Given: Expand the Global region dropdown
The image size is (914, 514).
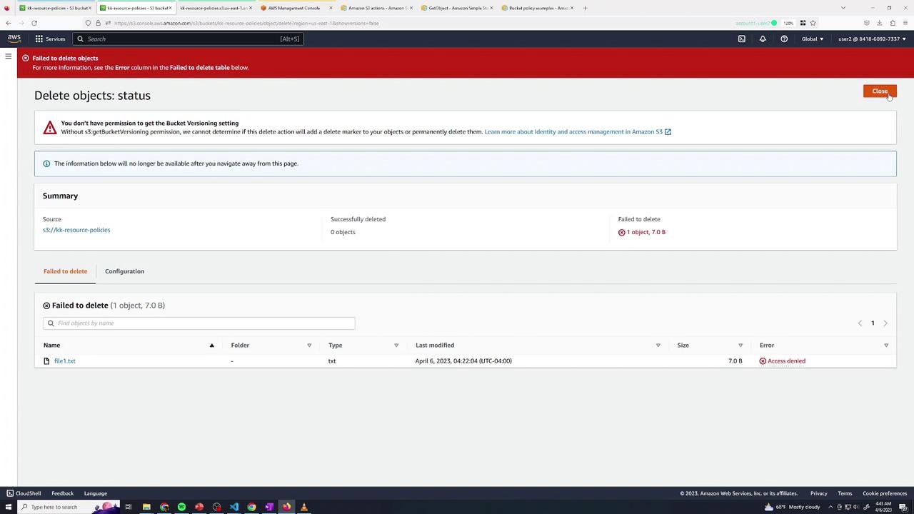Looking at the screenshot, I should [x=813, y=39].
